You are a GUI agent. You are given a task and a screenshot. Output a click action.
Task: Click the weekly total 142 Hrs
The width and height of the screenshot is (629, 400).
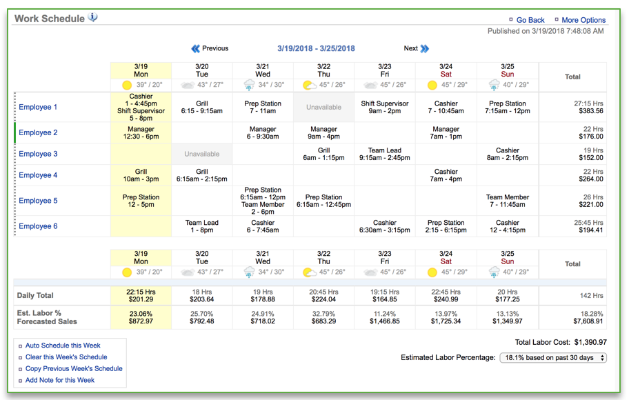591,296
